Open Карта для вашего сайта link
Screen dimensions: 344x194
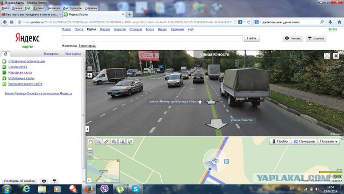(25, 84)
